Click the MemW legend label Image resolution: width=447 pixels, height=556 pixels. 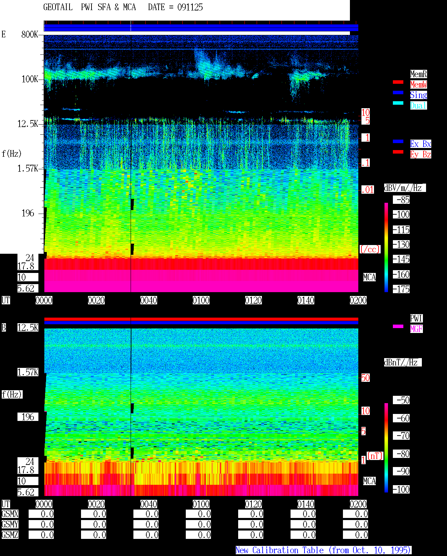coord(418,84)
